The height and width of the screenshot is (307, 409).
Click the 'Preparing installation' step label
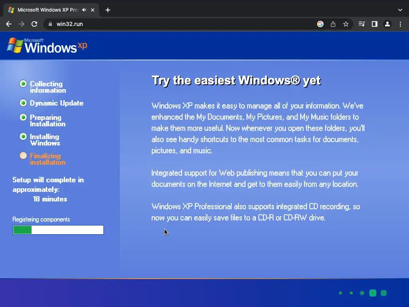48,120
